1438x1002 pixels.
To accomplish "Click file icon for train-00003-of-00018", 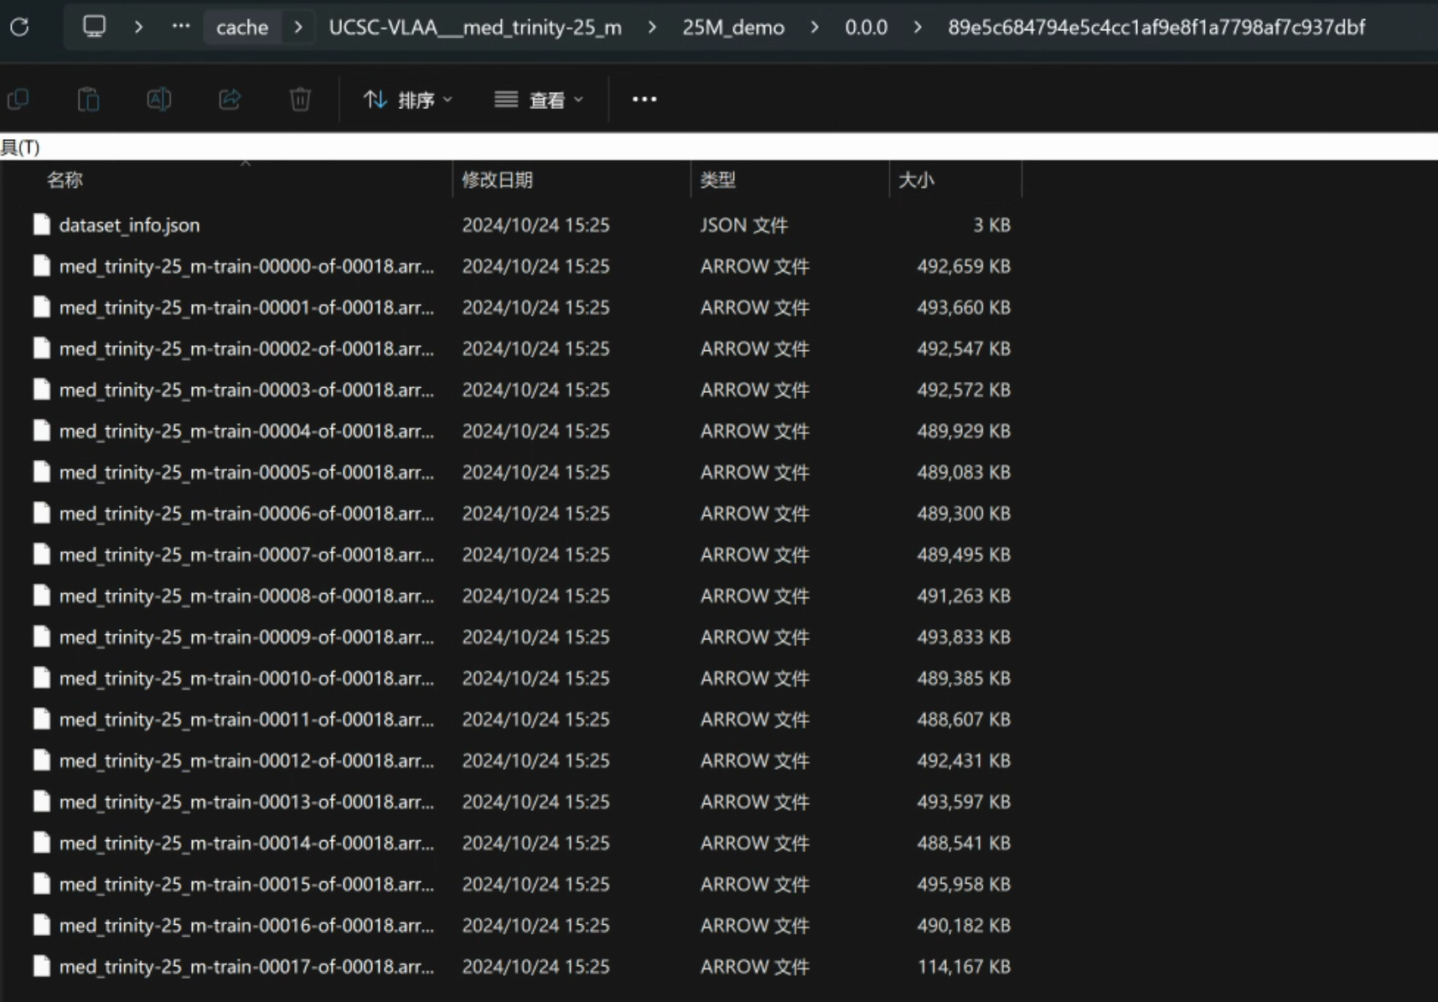I will 41,390.
